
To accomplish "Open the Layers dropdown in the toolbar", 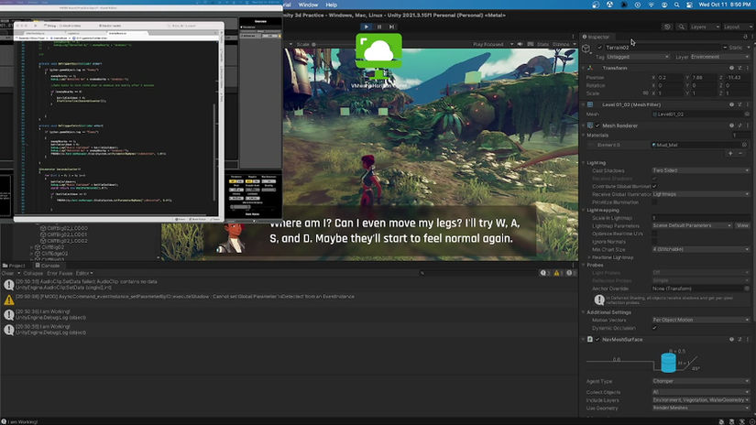I will [x=705, y=27].
